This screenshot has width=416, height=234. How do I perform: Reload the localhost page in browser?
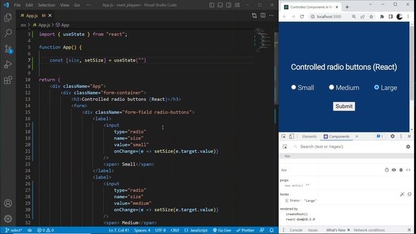click(302, 17)
